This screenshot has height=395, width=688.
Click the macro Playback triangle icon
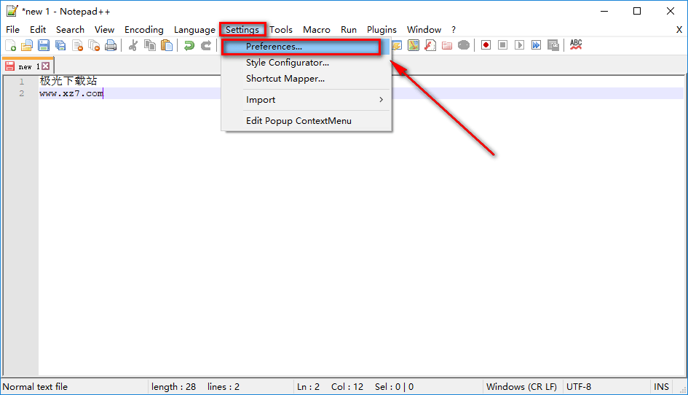(520, 45)
